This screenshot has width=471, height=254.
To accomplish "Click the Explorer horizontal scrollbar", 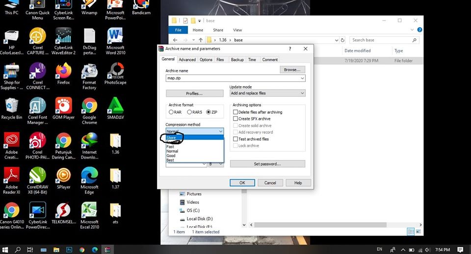I will coord(320,225).
